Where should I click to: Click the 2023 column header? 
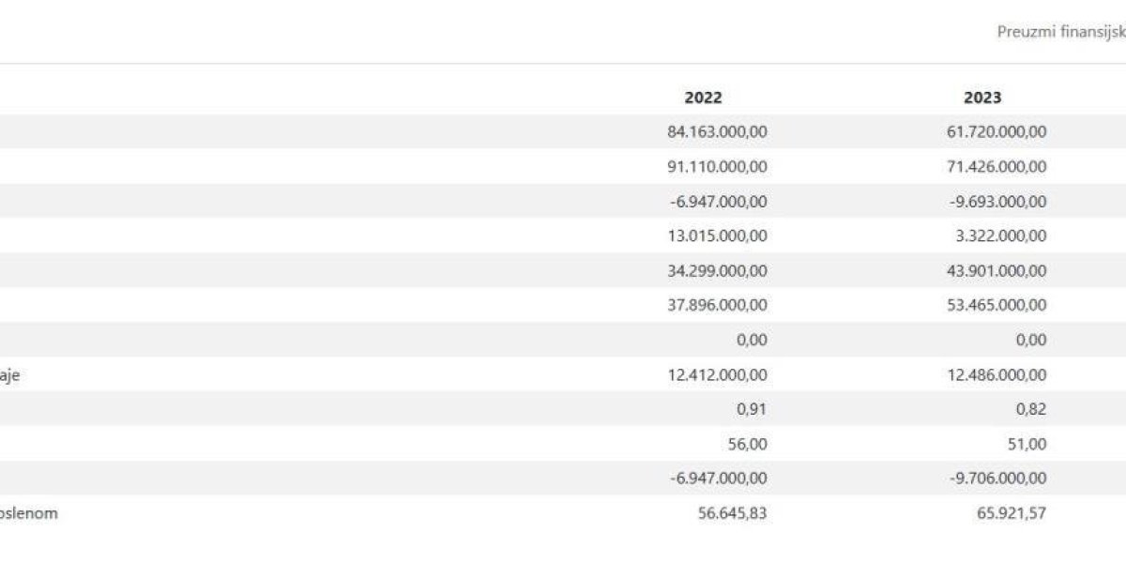[982, 98]
